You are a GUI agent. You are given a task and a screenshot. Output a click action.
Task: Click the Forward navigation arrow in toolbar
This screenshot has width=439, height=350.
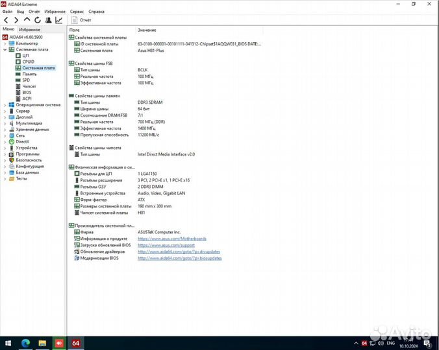click(16, 20)
